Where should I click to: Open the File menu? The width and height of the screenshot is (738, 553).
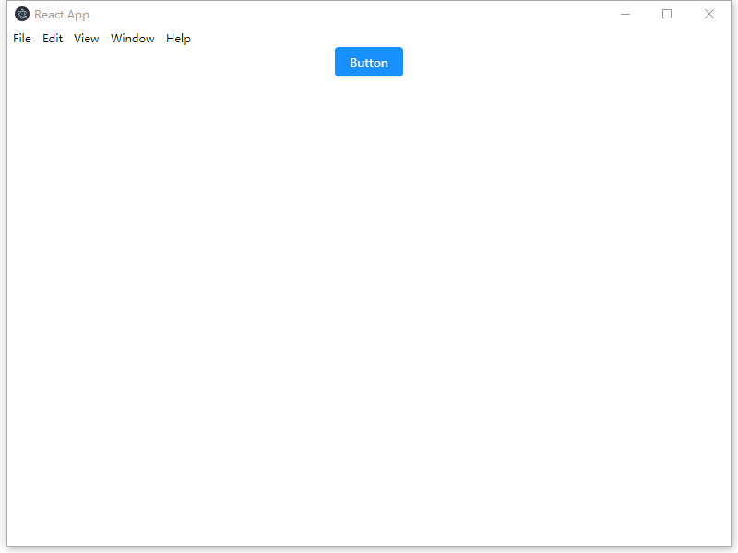tap(22, 39)
